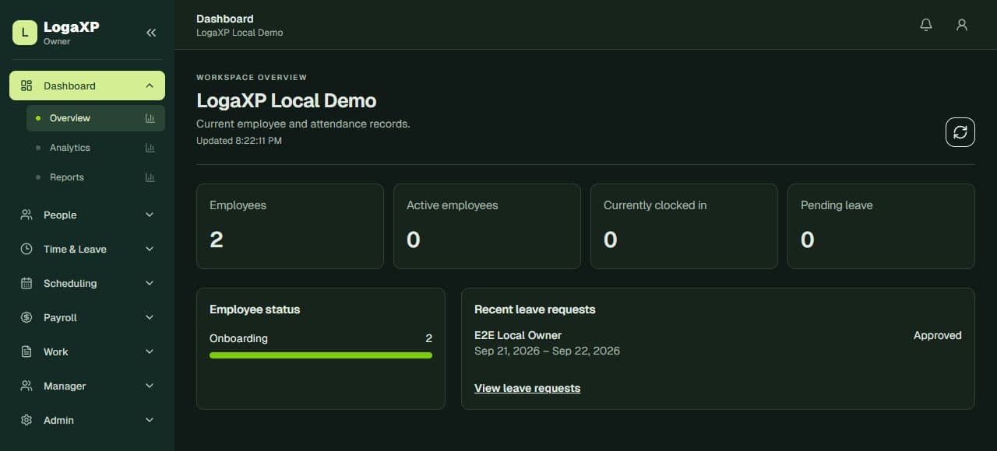Image resolution: width=997 pixels, height=451 pixels.
Task: Click the chart icon beside Reports
Action: pos(150,177)
